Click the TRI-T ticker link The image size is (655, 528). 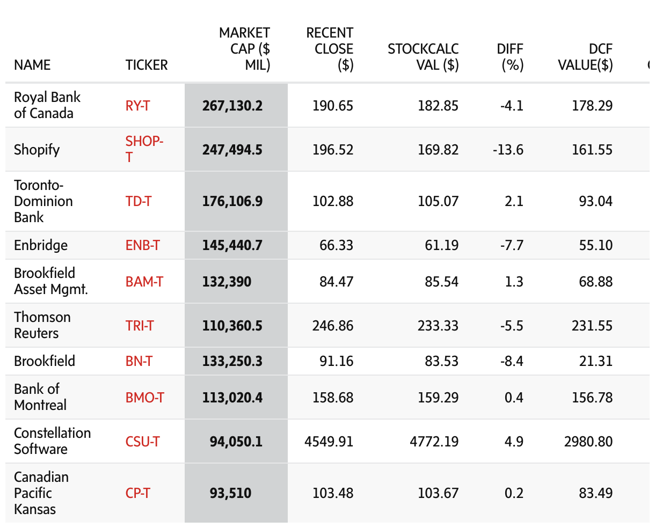140,326
